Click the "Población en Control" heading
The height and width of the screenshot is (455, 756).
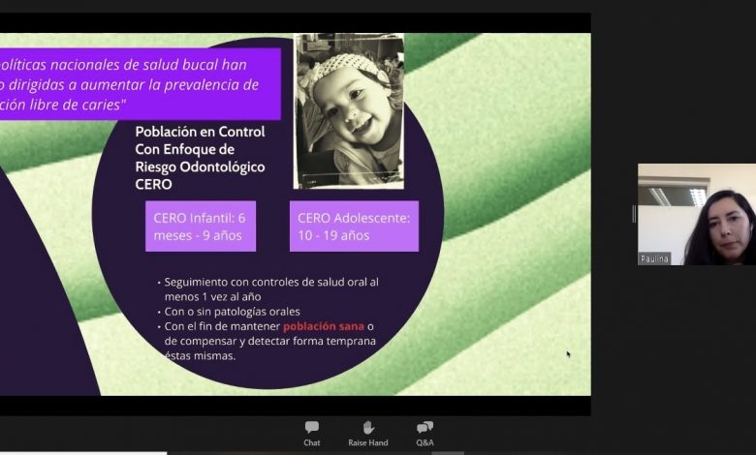point(200,132)
